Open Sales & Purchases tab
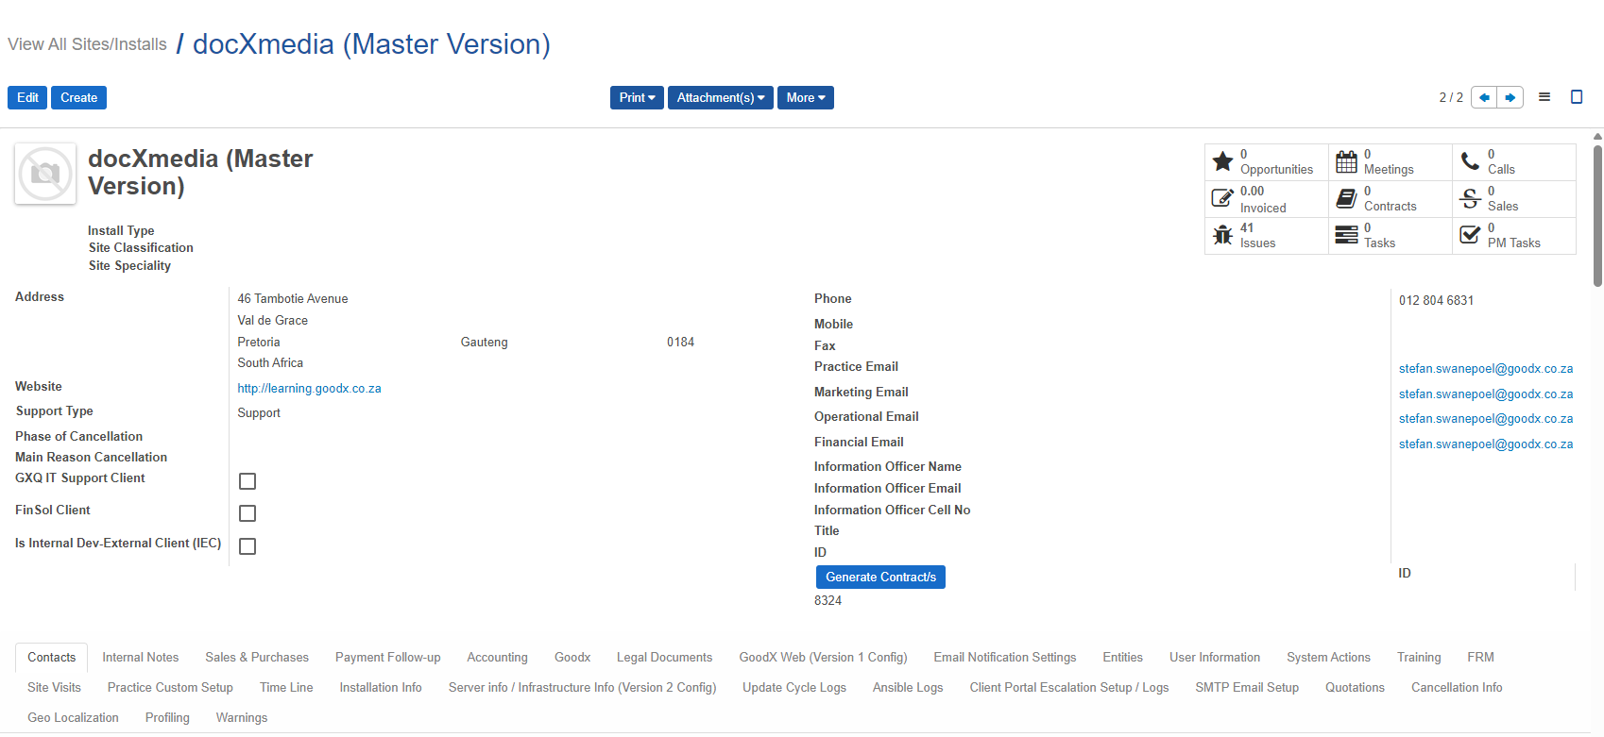Viewport: 1604px width, 737px height. click(257, 658)
